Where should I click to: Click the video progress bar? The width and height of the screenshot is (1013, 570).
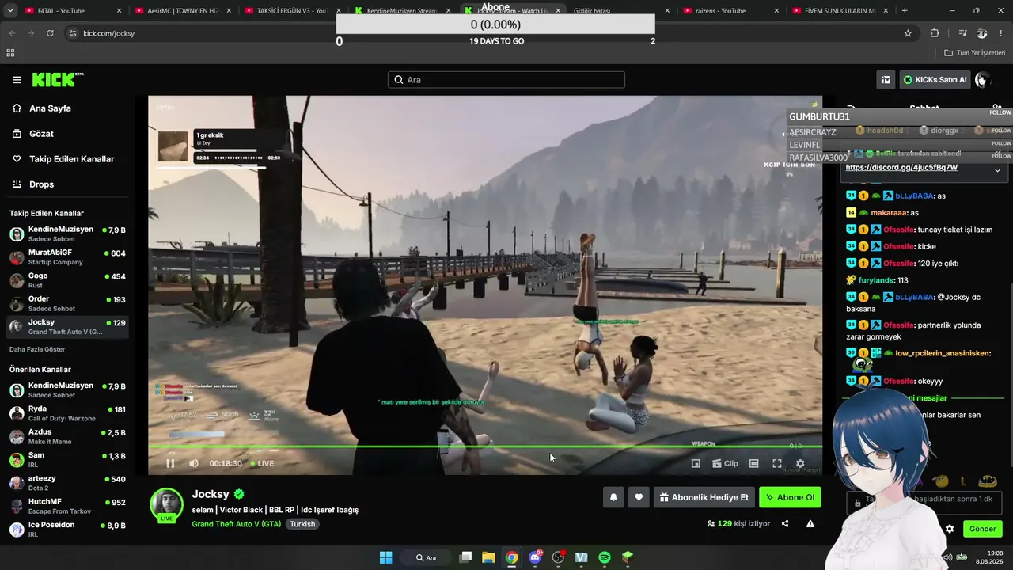click(x=485, y=446)
